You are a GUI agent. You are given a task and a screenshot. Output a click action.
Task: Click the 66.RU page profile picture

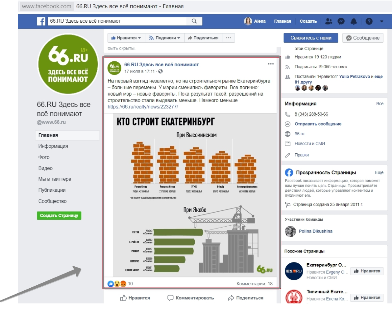(68, 64)
